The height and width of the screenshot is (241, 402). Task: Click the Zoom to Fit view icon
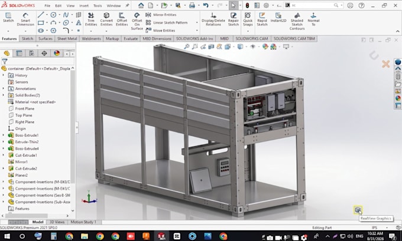187,47
